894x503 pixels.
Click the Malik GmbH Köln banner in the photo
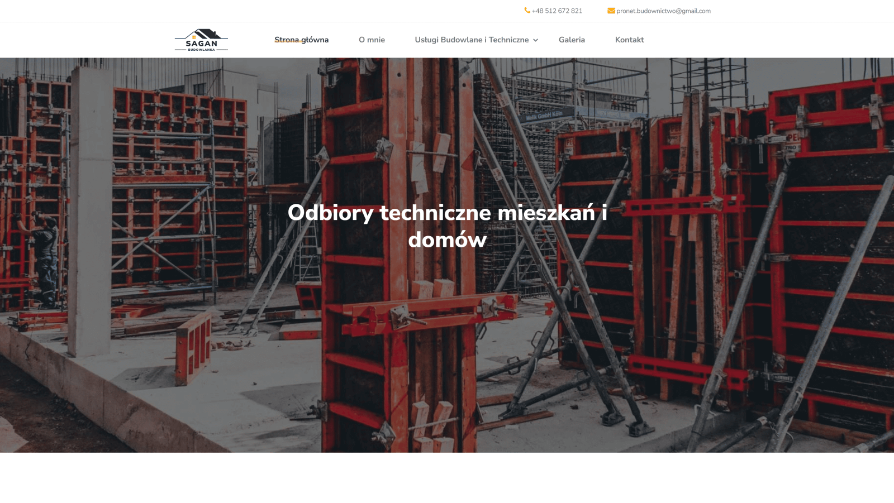point(543,116)
